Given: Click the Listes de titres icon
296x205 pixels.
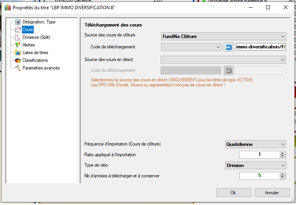Looking at the screenshot, I should [x=18, y=53].
